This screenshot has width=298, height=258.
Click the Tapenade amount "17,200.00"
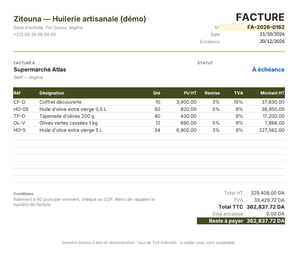274,116
